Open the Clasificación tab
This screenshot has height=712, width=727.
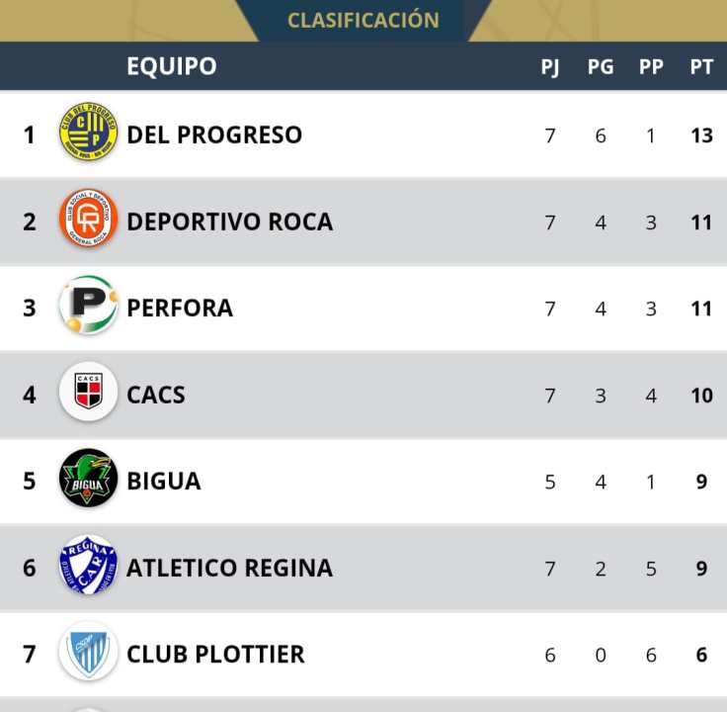pyautogui.click(x=363, y=20)
